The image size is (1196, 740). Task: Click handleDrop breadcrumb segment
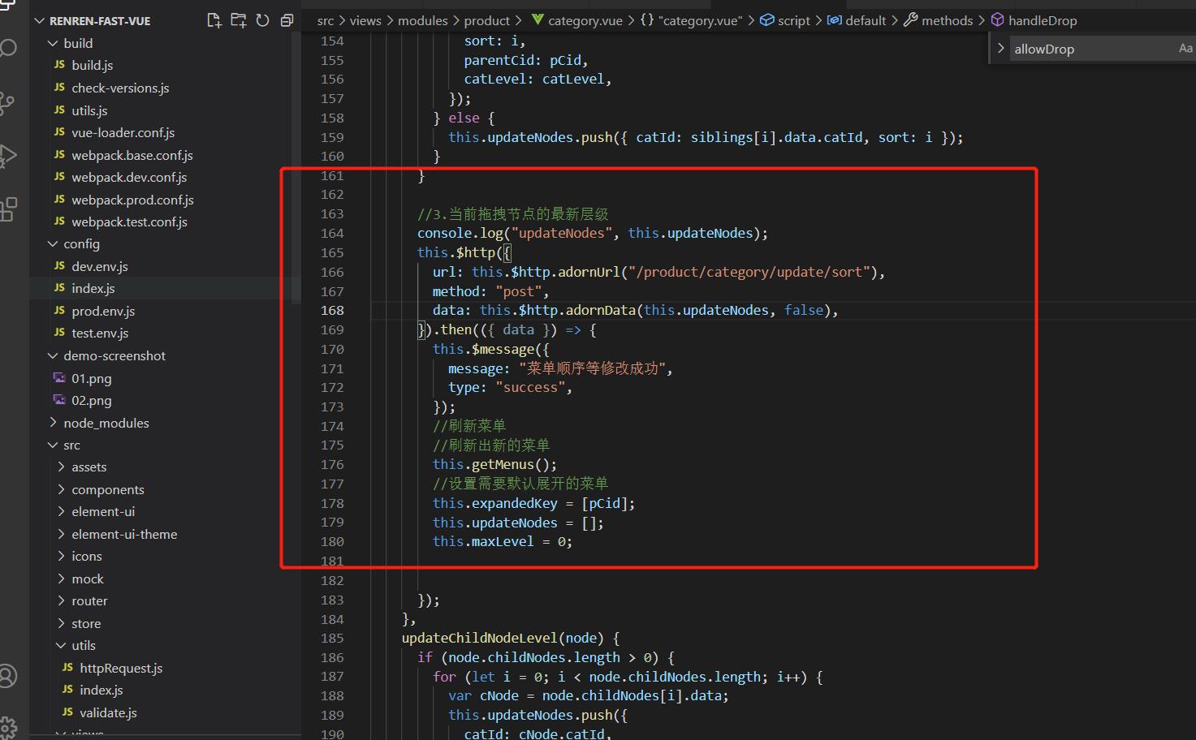tap(1034, 20)
